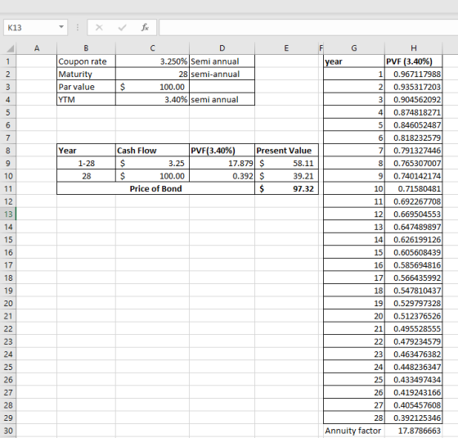
Task: Click the 'Coupon rate' cell
Action: [x=86, y=61]
